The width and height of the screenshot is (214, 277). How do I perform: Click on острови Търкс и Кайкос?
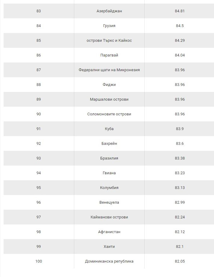(109, 41)
